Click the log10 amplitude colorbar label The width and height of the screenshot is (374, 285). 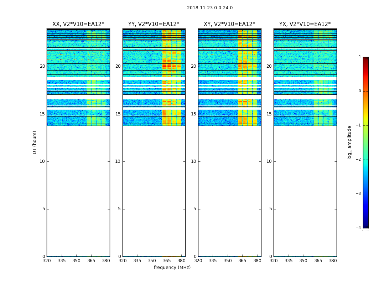pyautogui.click(x=349, y=142)
